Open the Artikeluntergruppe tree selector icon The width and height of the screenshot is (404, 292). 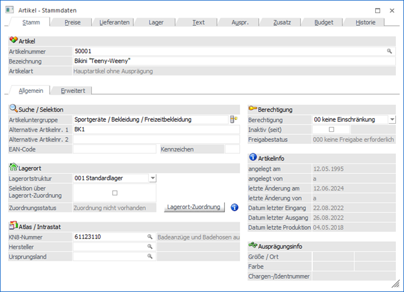(234, 119)
